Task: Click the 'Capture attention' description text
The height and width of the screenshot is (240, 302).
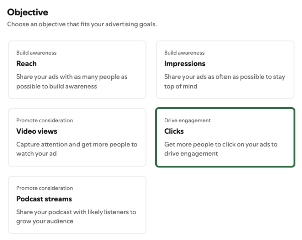Action: click(77, 149)
